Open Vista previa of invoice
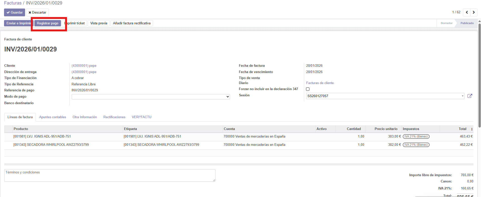 99,23
